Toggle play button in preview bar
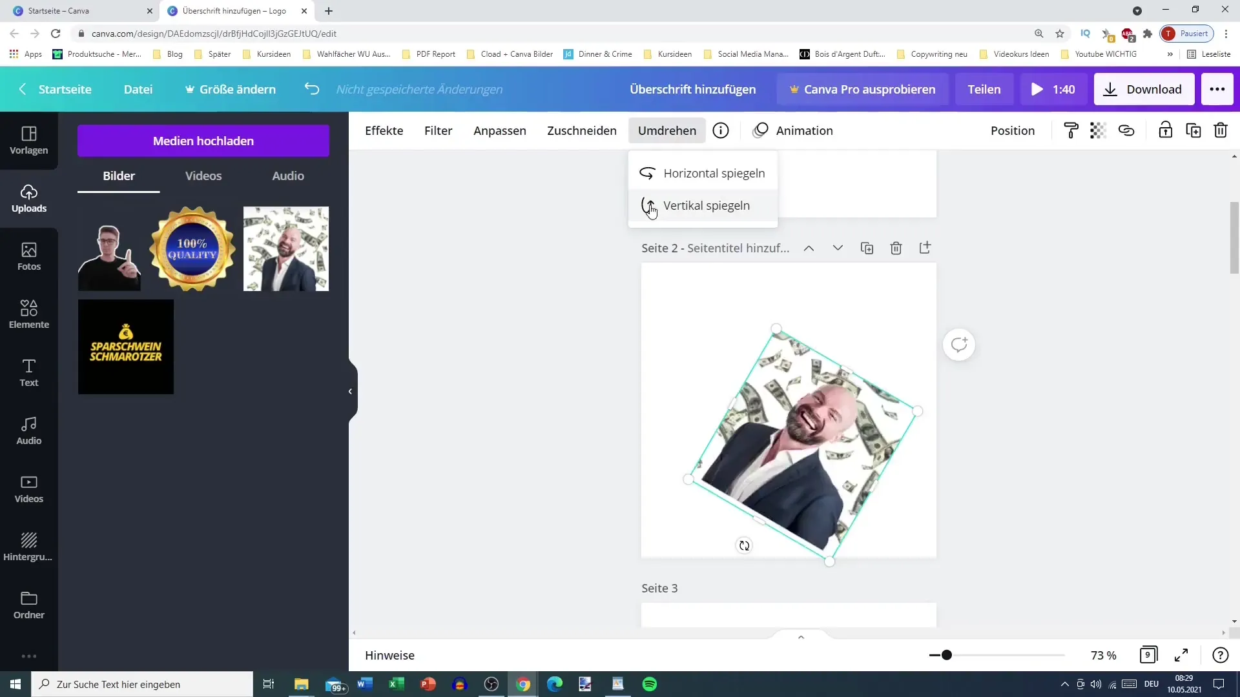The image size is (1240, 697). tap(1037, 88)
